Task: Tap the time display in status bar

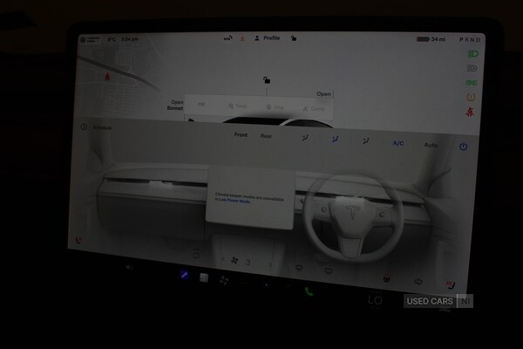Action: coord(129,39)
